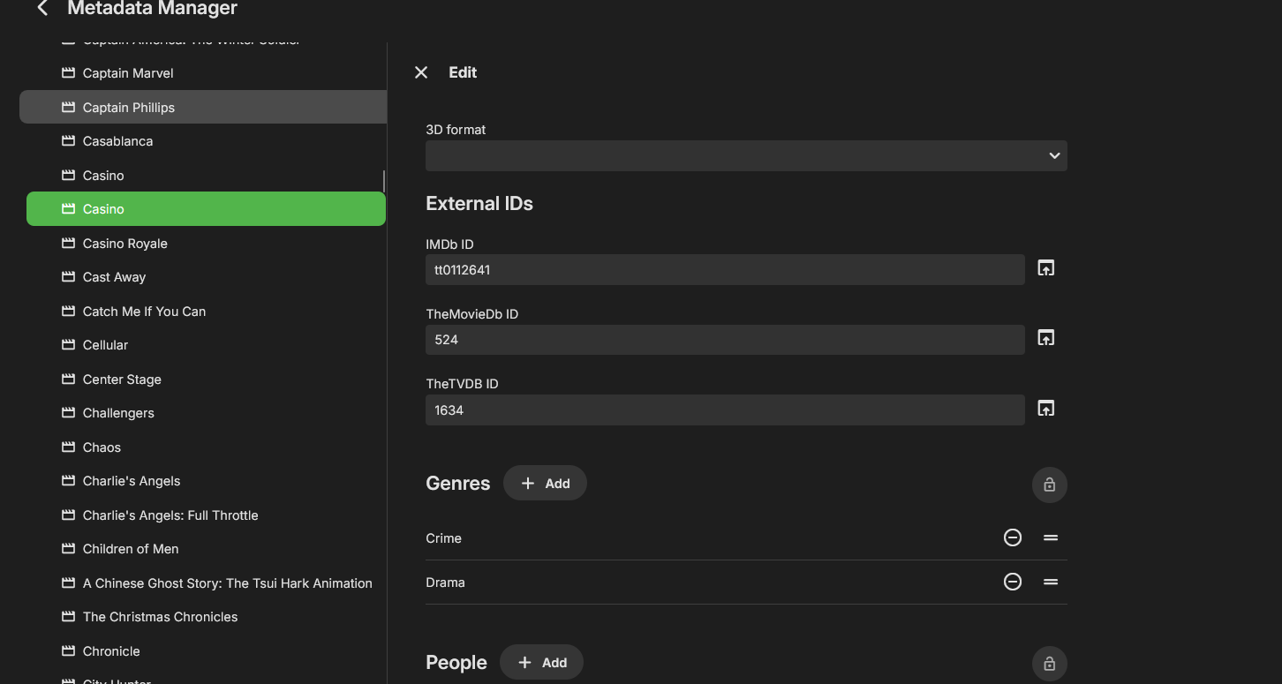
Task: Click the drag handle for Crime genre
Action: (1051, 537)
